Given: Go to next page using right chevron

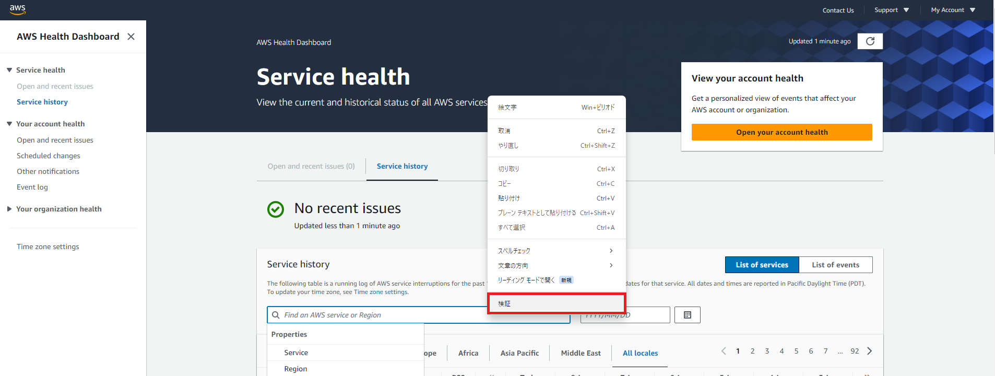Looking at the screenshot, I should [869, 351].
